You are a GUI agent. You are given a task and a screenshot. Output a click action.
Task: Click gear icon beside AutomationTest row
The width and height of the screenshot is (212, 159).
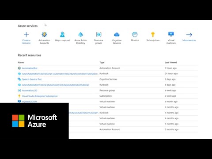point(19,68)
